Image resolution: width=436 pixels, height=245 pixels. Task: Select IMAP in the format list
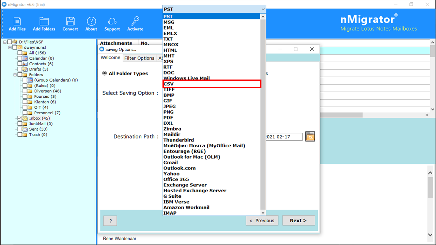click(212, 213)
